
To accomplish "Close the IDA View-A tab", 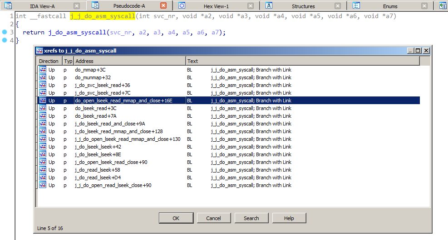I will click(77, 6).
